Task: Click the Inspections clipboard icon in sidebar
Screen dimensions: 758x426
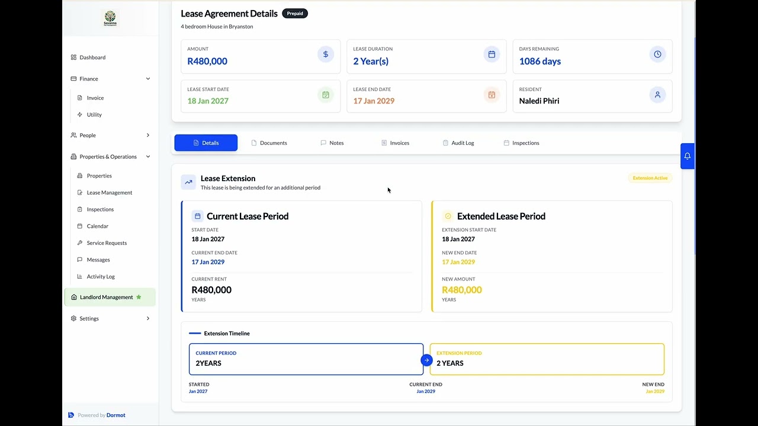Action: coord(81,209)
